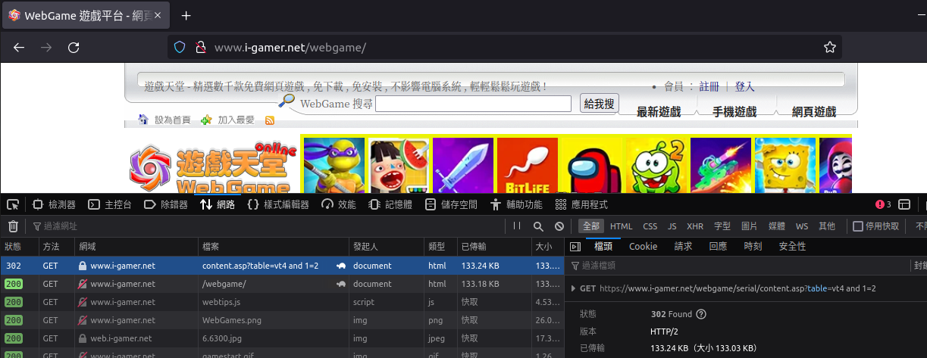Switch to 除錯器 Debugger panel
This screenshot has width=927, height=358.
point(165,204)
